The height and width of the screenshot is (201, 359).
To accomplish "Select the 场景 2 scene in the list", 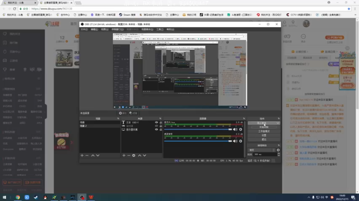I will pyautogui.click(x=100, y=126).
